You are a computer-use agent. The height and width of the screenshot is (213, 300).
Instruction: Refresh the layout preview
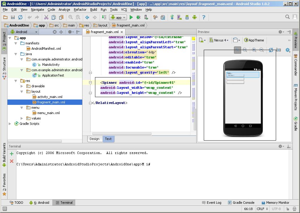click(x=271, y=50)
